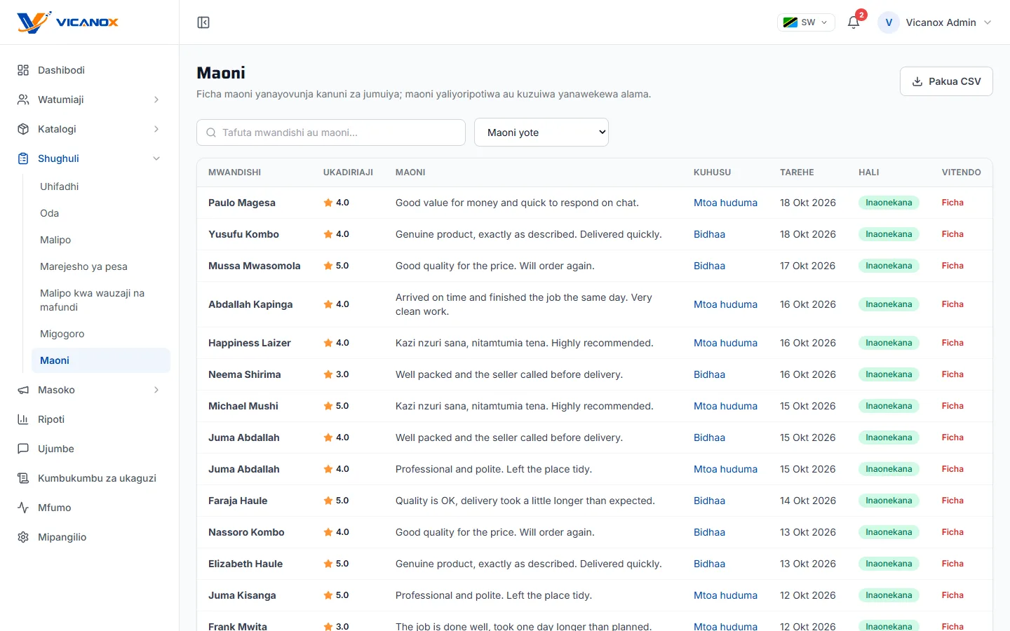Click the Ripoti chart icon

coord(23,419)
